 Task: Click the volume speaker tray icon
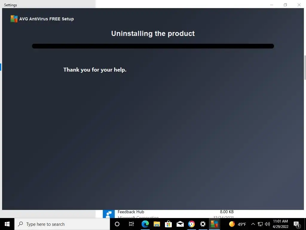pyautogui.click(x=267, y=224)
